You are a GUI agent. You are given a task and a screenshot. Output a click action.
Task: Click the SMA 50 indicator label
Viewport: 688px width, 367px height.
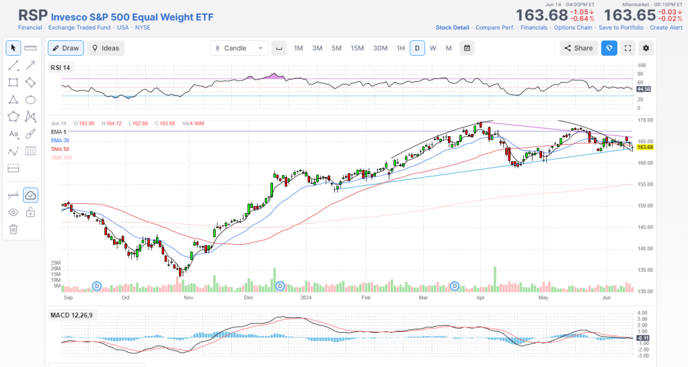pyautogui.click(x=61, y=149)
